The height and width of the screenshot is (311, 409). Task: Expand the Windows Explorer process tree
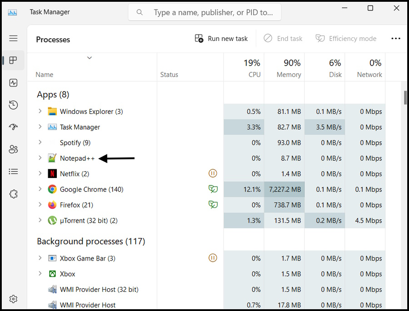tap(40, 111)
